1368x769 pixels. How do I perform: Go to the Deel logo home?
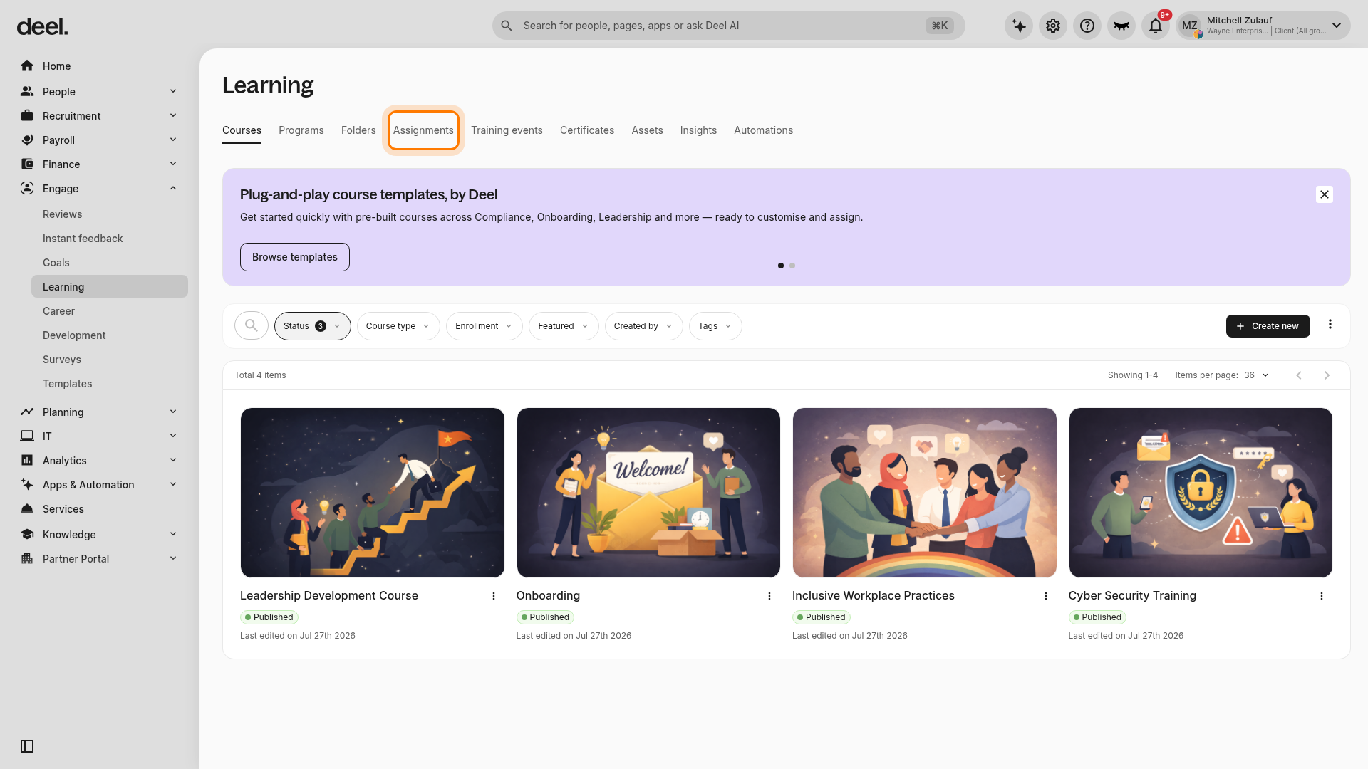(43, 27)
